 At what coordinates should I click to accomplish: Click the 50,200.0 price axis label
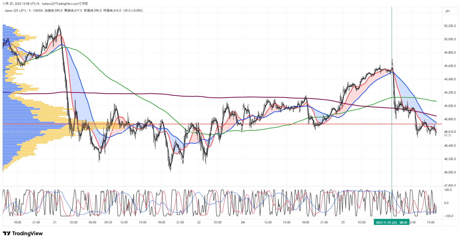(x=450, y=26)
